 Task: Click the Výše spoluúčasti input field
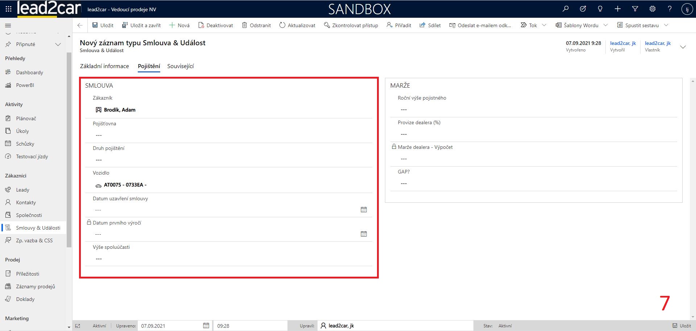coord(228,259)
